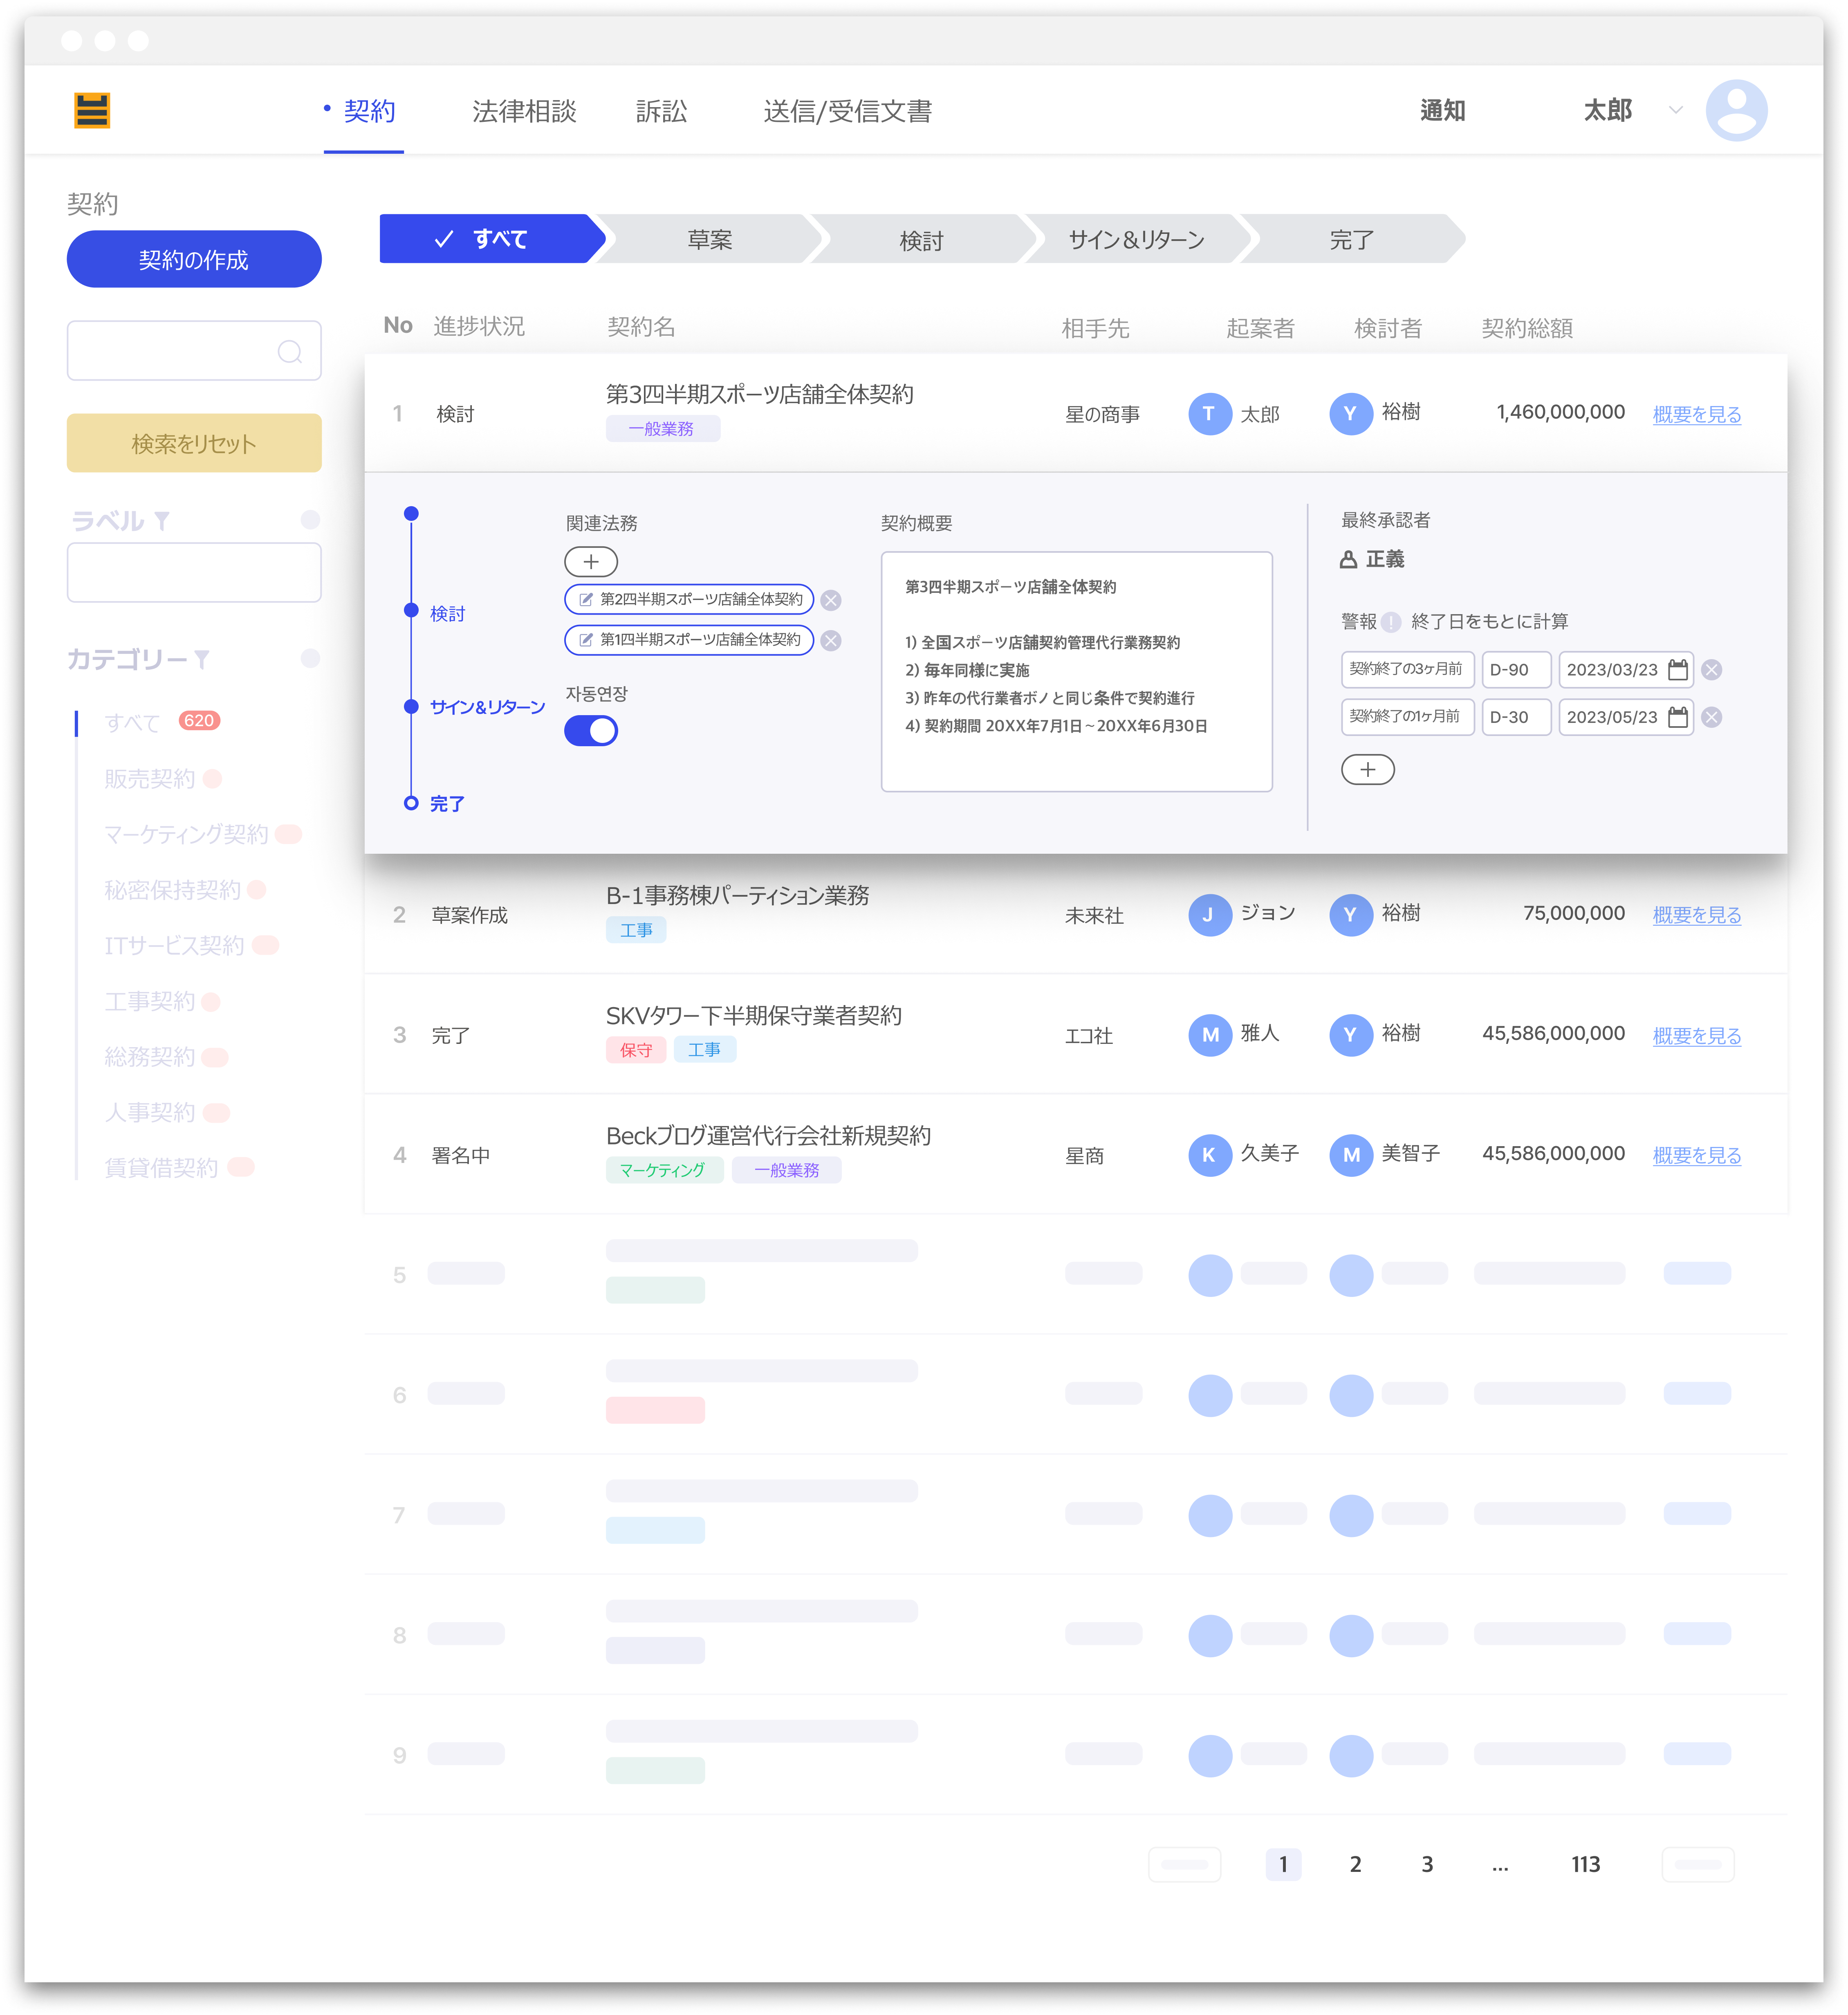The height and width of the screenshot is (2015, 1848).
Task: Add another alert row below D-30
Action: pyautogui.click(x=1367, y=769)
